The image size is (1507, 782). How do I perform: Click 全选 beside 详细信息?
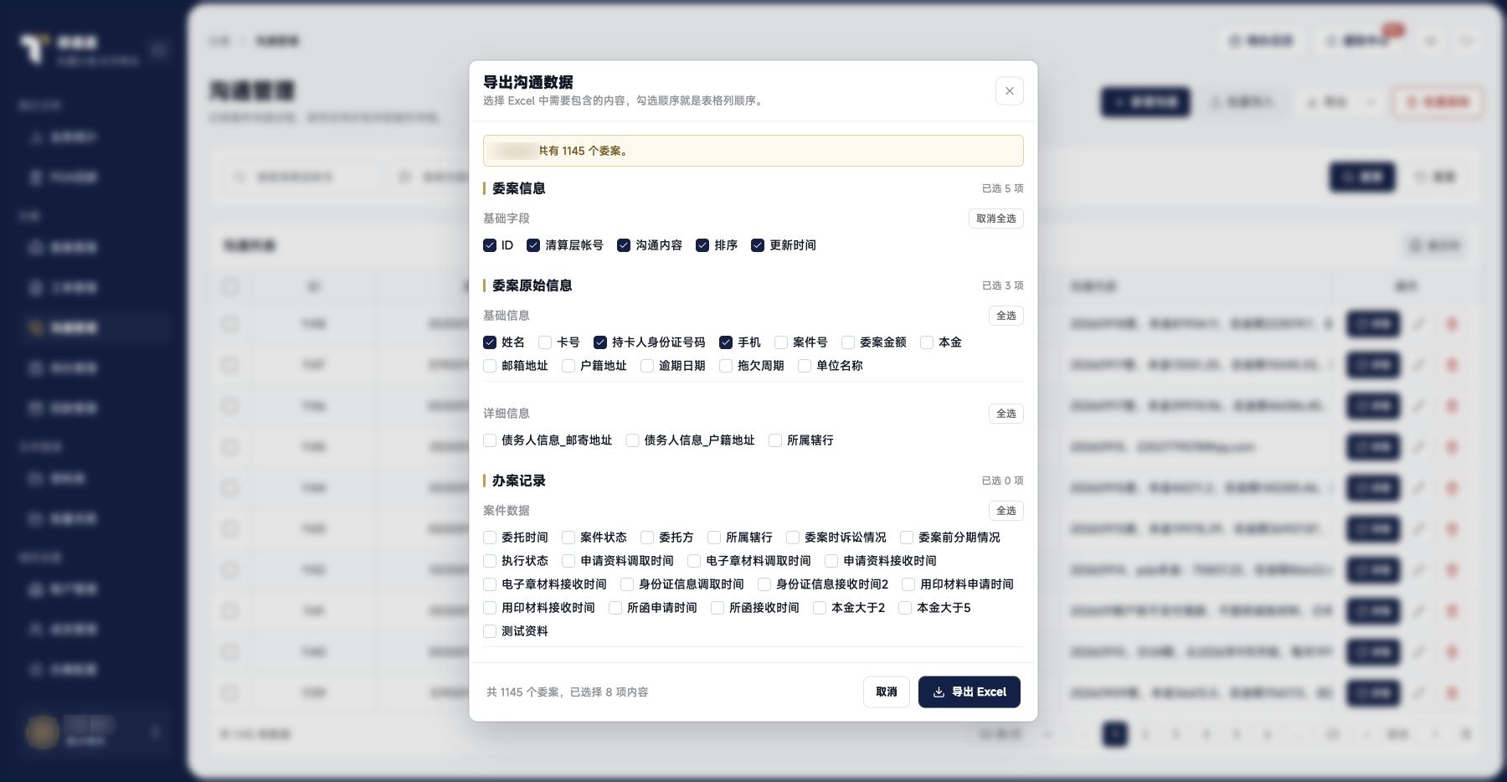click(x=1006, y=414)
